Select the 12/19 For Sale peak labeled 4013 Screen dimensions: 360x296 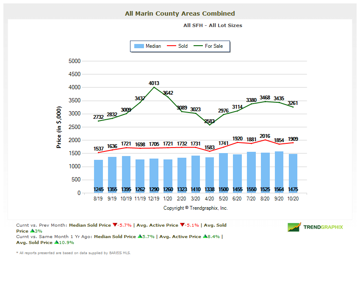click(x=154, y=87)
